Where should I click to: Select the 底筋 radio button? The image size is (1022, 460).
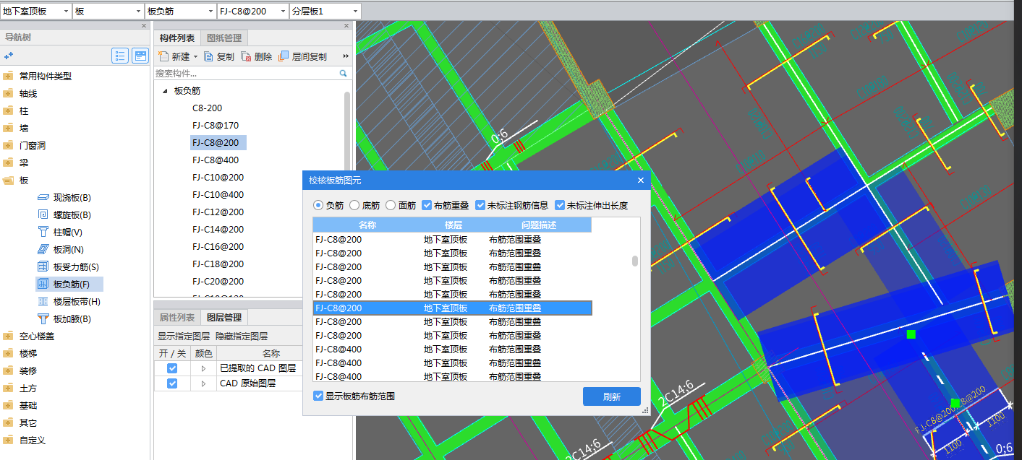(354, 205)
